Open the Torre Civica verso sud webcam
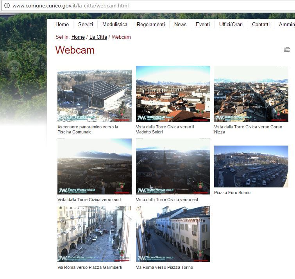The width and height of the screenshot is (295, 279). tap(95, 166)
